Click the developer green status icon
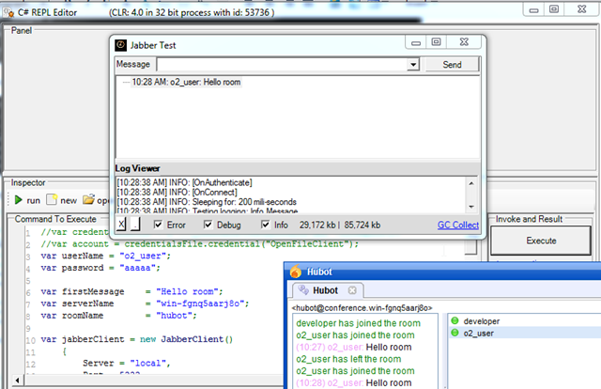 click(455, 320)
